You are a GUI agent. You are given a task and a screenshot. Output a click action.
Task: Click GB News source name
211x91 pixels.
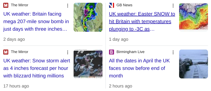tap(124, 5)
